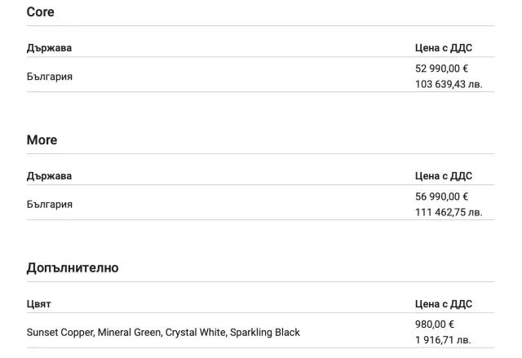The image size is (522, 358).
Task: Click the Sunset Copper color text
Action: [x=60, y=333]
